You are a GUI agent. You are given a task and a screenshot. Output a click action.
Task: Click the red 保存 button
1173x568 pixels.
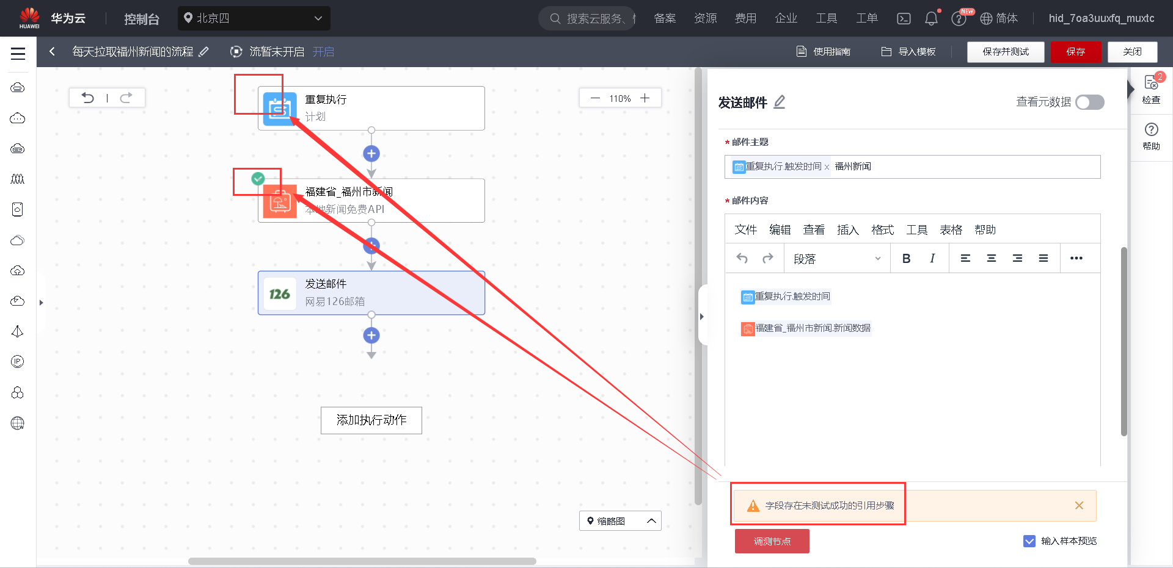(1076, 52)
